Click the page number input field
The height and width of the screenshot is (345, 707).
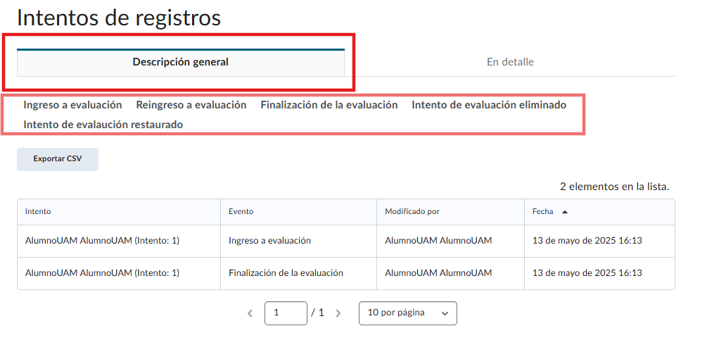(x=286, y=313)
